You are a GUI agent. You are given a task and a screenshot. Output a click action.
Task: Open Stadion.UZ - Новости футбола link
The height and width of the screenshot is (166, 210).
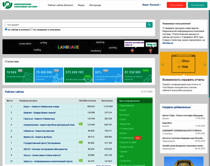tap(38, 137)
